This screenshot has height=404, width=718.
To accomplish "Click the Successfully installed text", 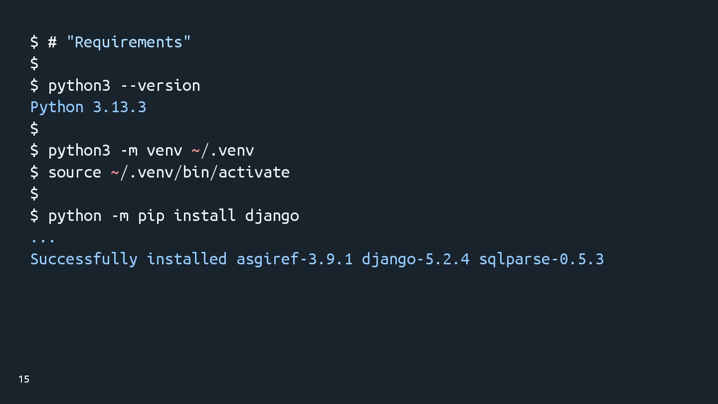I will point(129,259).
